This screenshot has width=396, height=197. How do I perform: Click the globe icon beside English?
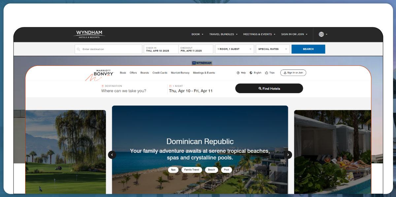coord(251,73)
